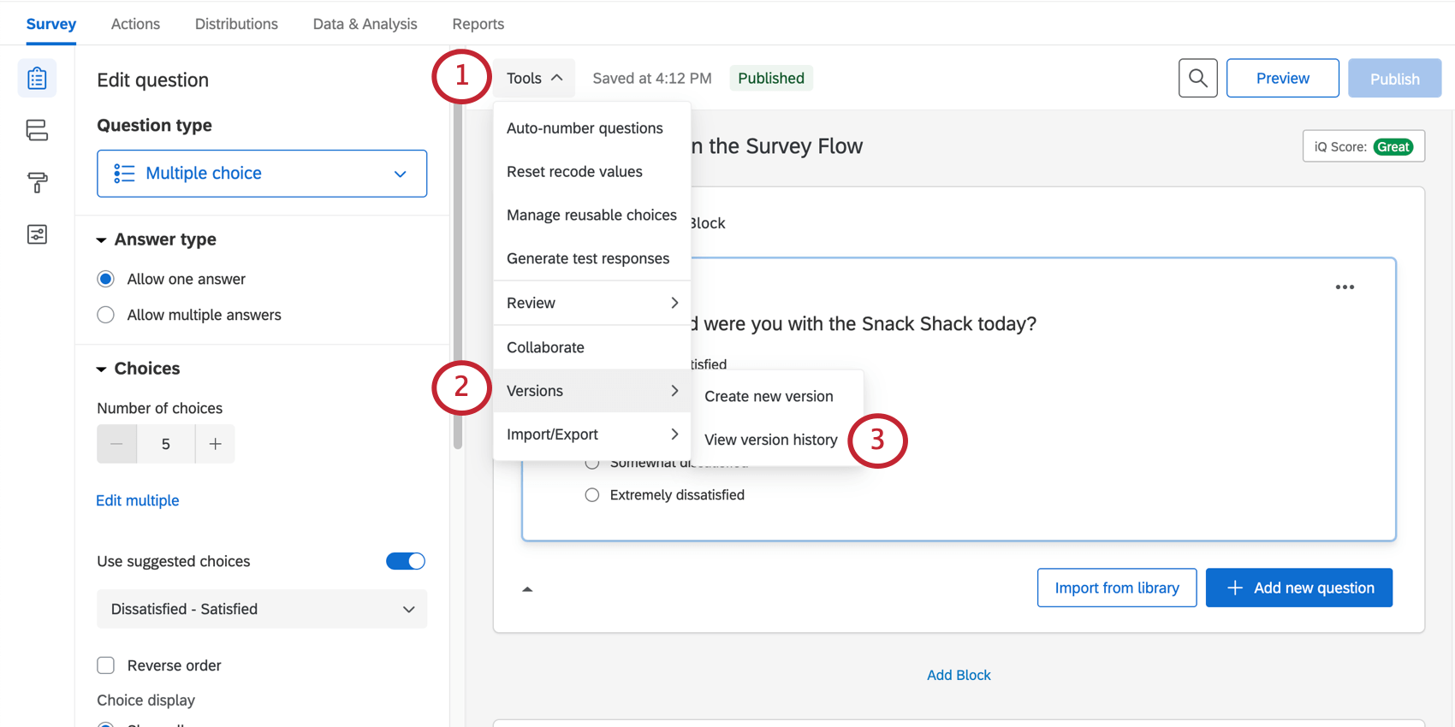
Task: Open the survey builder clipboard icon
Action: point(37,79)
